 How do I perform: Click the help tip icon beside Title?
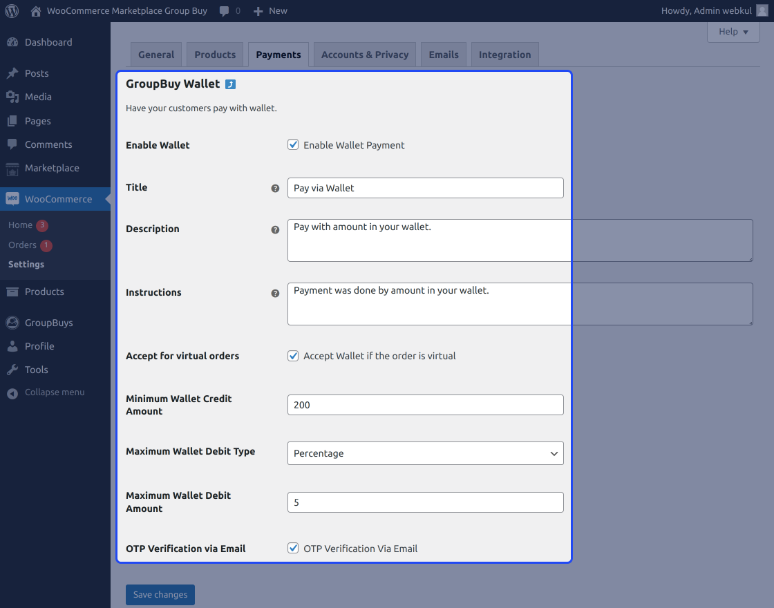point(276,189)
